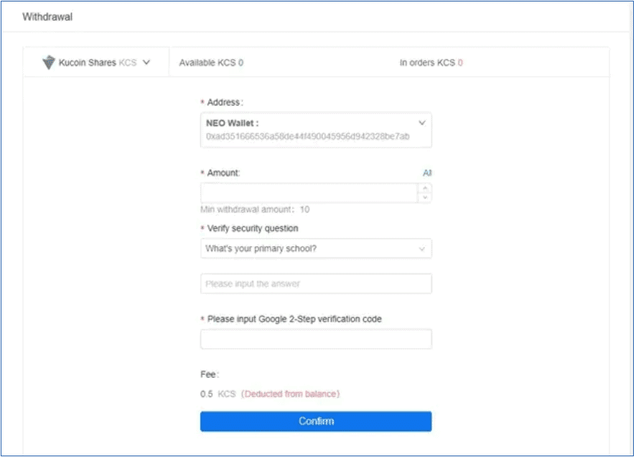Click the All link beside Amount
The width and height of the screenshot is (636, 457).
tap(427, 173)
